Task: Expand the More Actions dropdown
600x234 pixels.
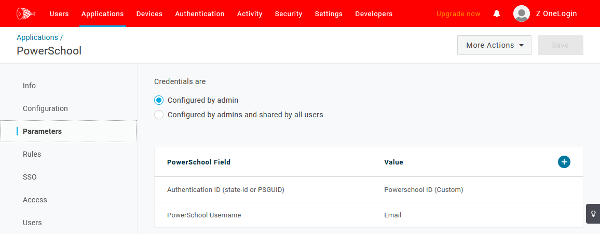Action: click(494, 45)
